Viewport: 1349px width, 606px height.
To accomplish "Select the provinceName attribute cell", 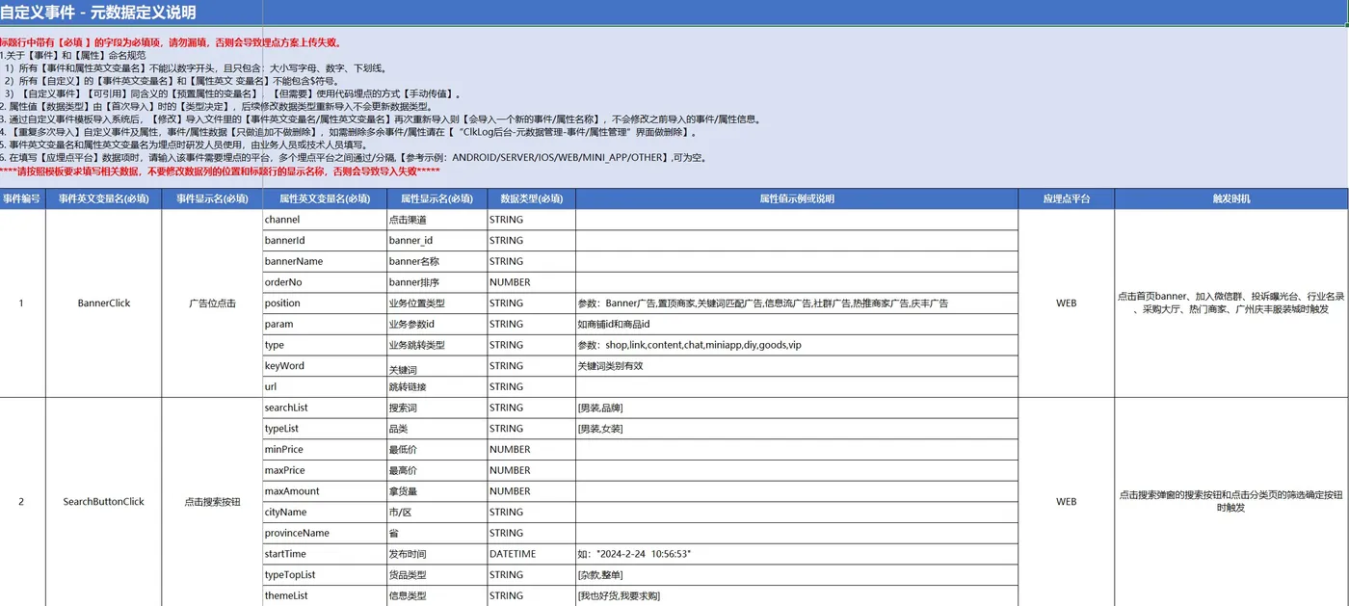I will point(325,533).
